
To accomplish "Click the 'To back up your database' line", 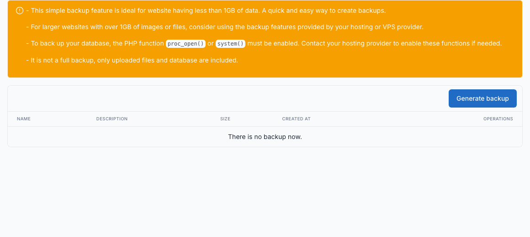I will [264, 44].
